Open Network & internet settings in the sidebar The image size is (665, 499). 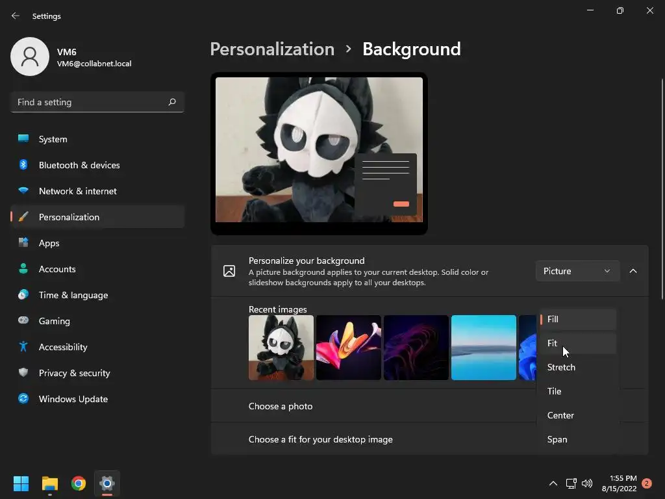coord(97,191)
